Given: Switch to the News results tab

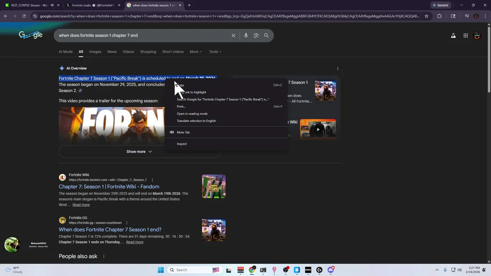Looking at the screenshot, I should pyautogui.click(x=112, y=52).
